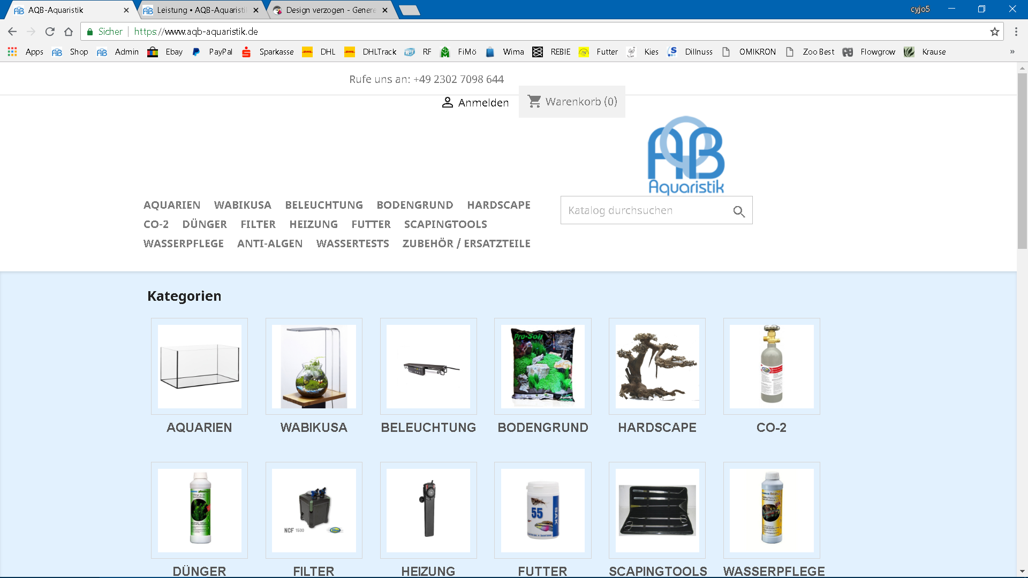Open the CO-2 bottle category thumbnail
Viewport: 1028px width, 578px height.
771,367
